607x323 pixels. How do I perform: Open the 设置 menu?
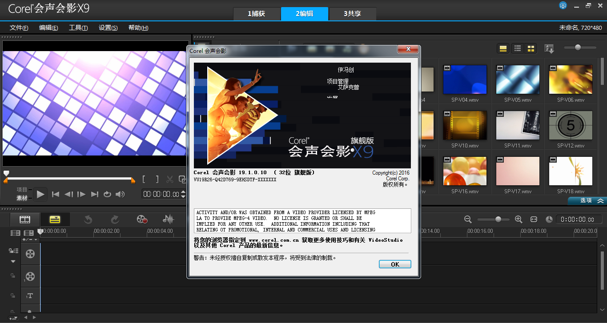coord(108,28)
